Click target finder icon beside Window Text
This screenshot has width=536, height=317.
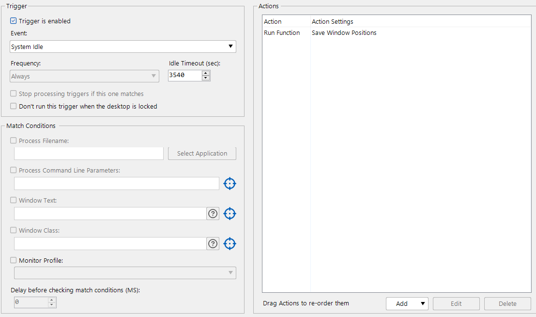click(230, 214)
